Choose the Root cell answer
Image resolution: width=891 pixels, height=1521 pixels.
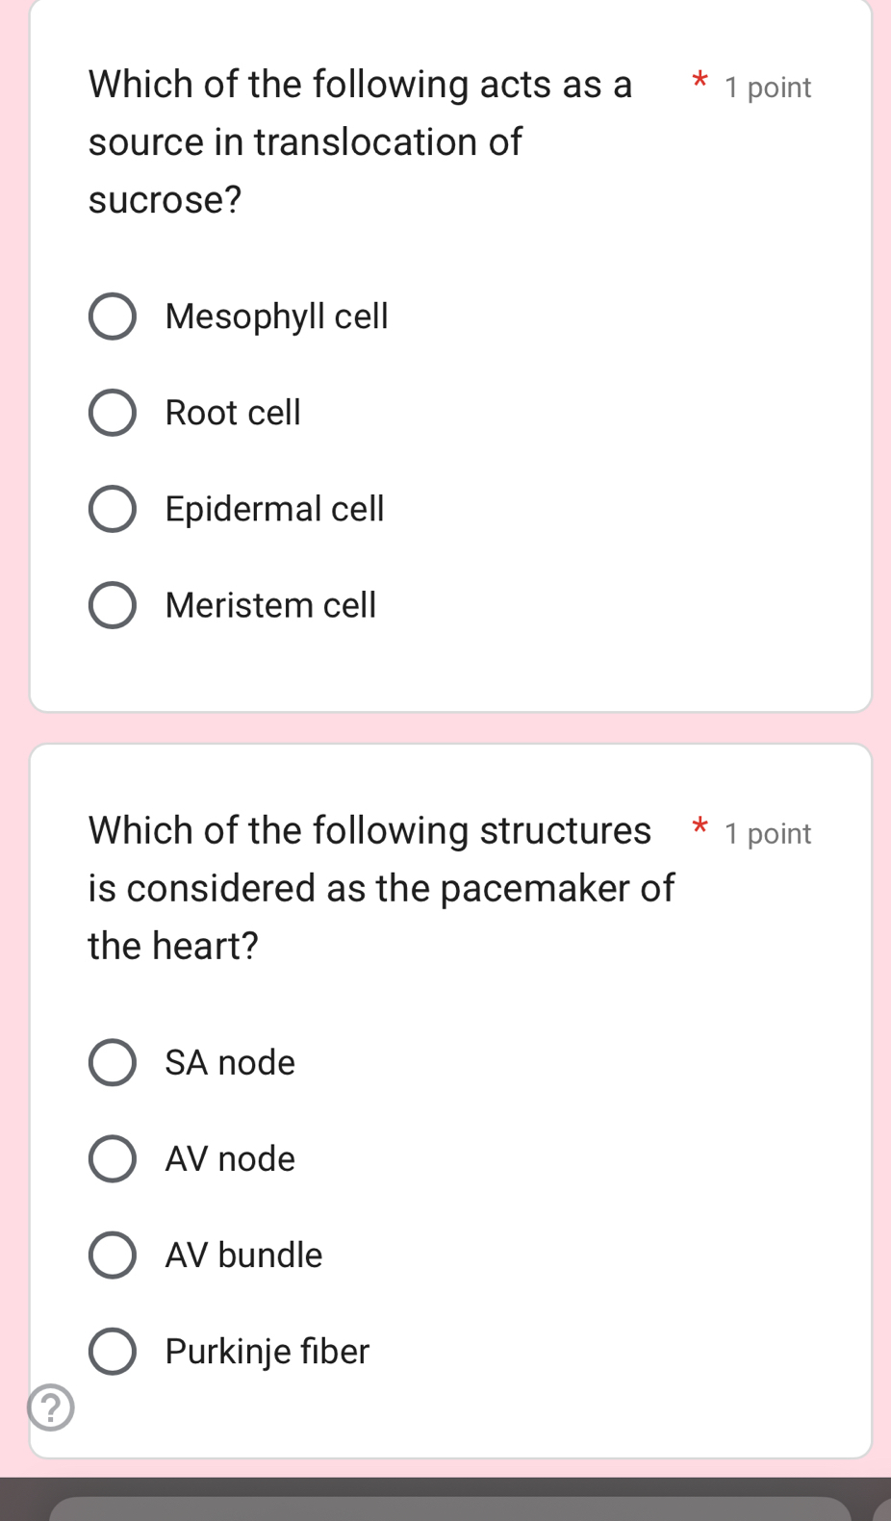pyautogui.click(x=113, y=413)
